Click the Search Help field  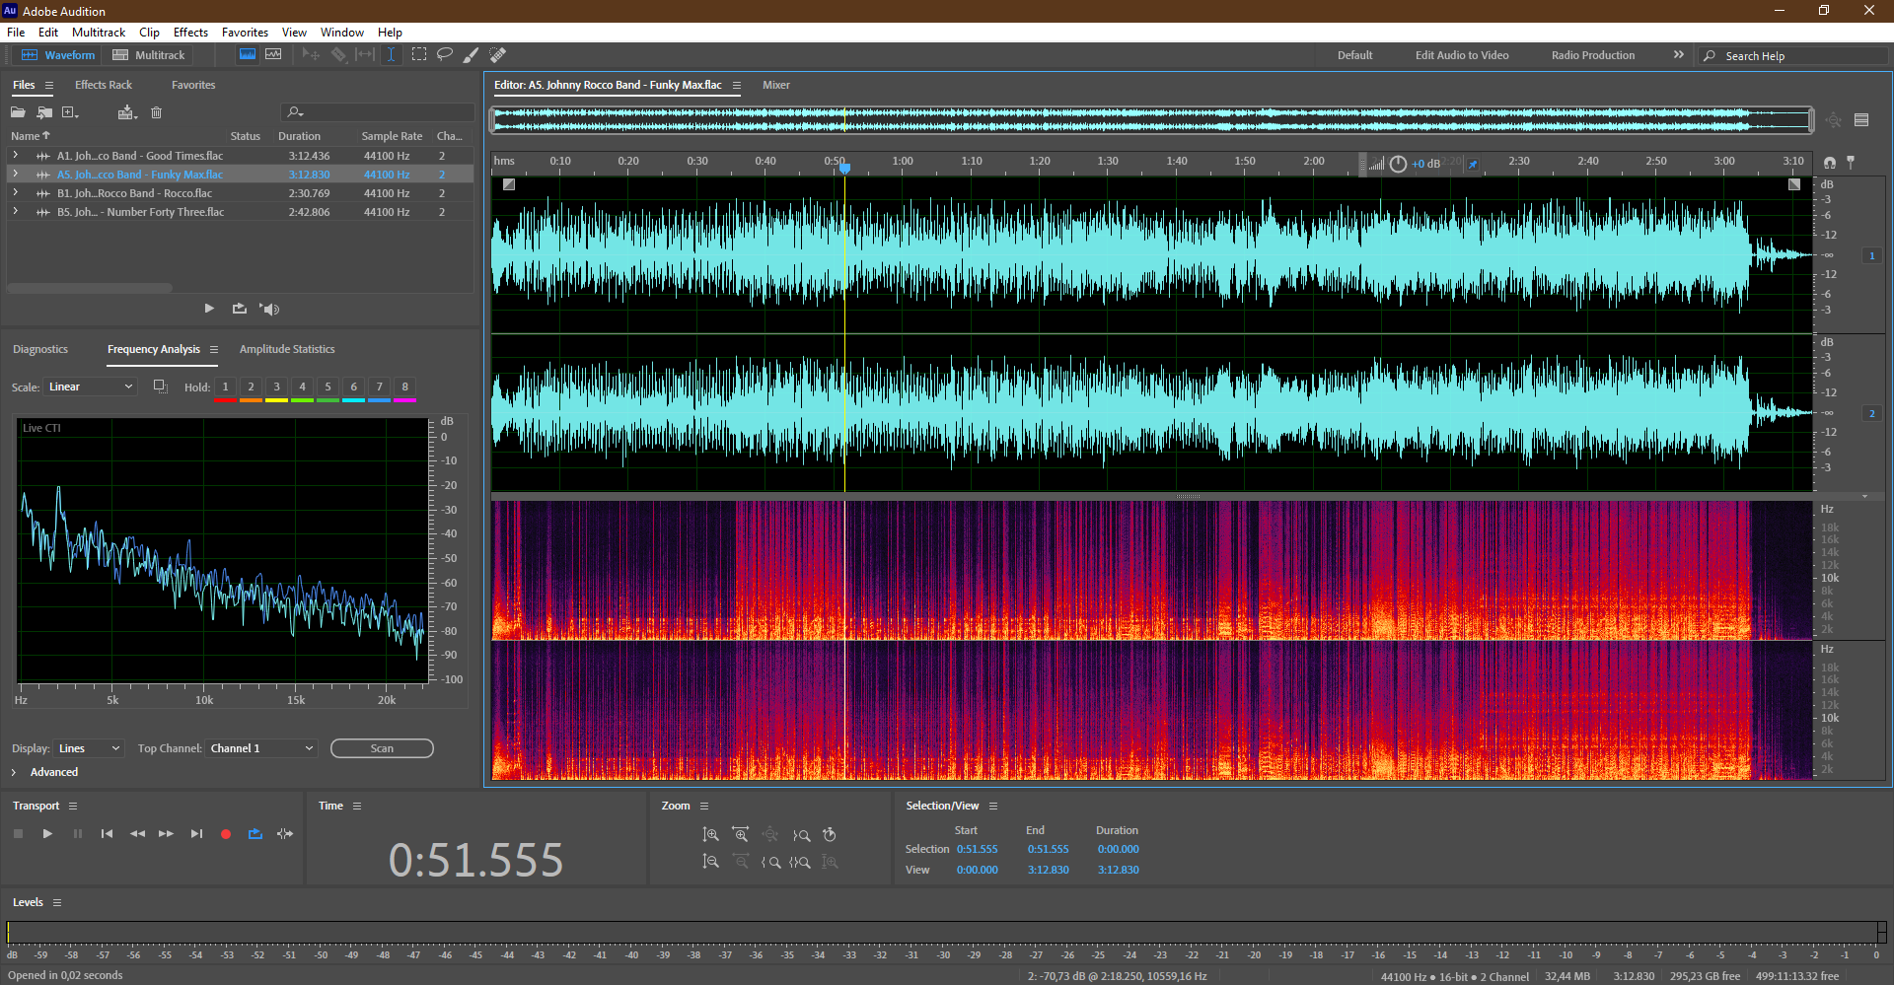tap(1793, 56)
